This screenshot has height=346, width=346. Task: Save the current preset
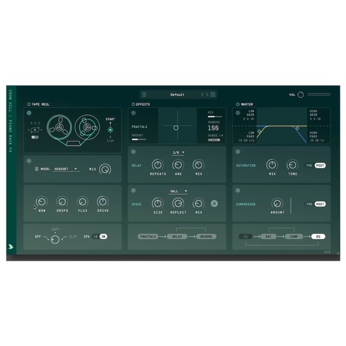pyautogui.click(x=213, y=95)
